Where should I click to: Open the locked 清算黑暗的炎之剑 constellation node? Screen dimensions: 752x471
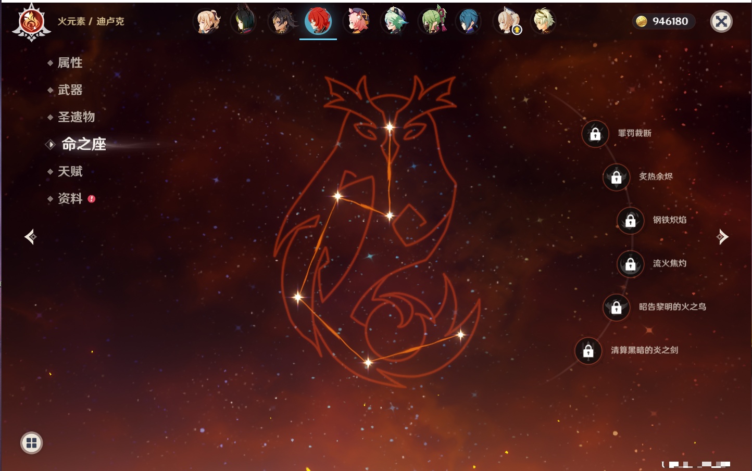(588, 350)
